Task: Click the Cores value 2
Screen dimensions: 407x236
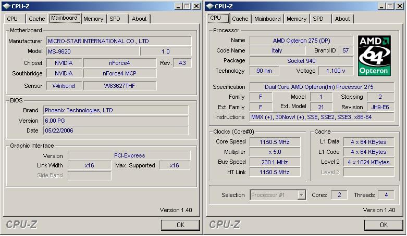Action: pyautogui.click(x=339, y=195)
